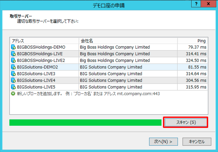Click the BIGSolutions-LIVE4 server icon

point(13,80)
